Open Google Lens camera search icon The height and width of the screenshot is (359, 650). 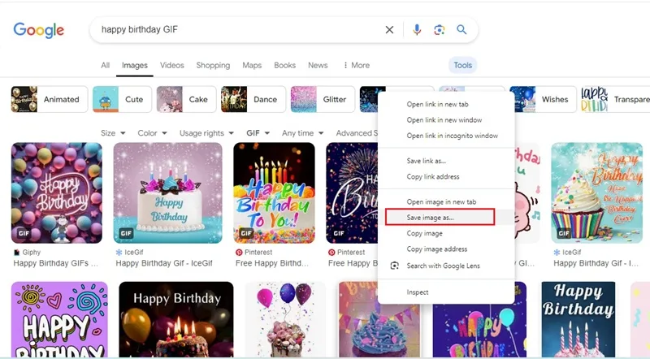coord(440,29)
